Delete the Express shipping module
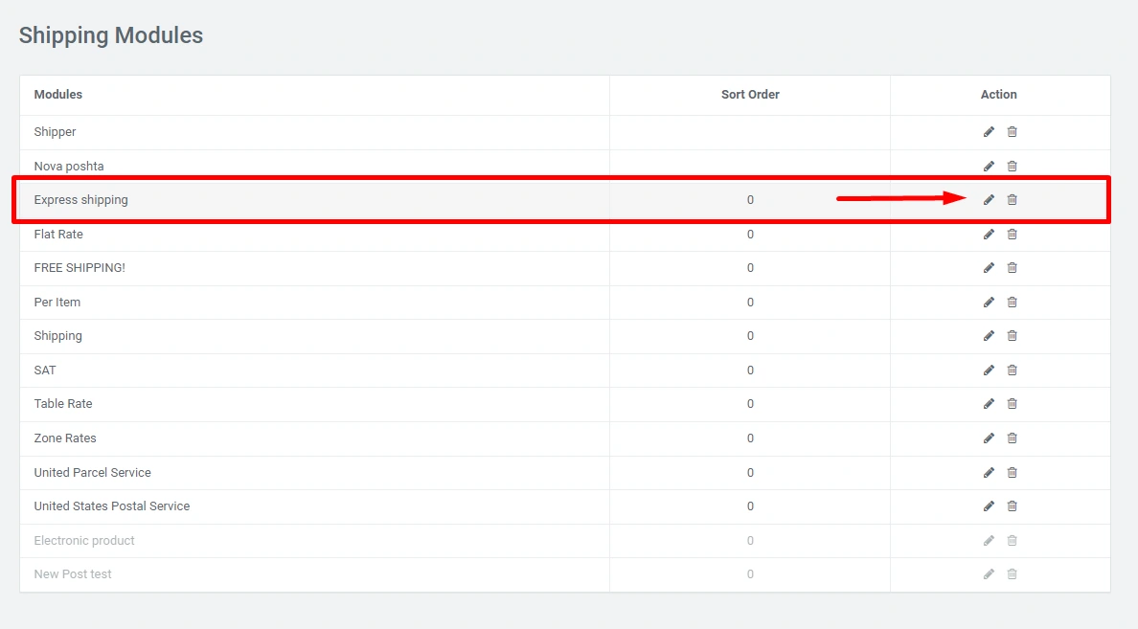This screenshot has width=1138, height=629. [x=1012, y=200]
